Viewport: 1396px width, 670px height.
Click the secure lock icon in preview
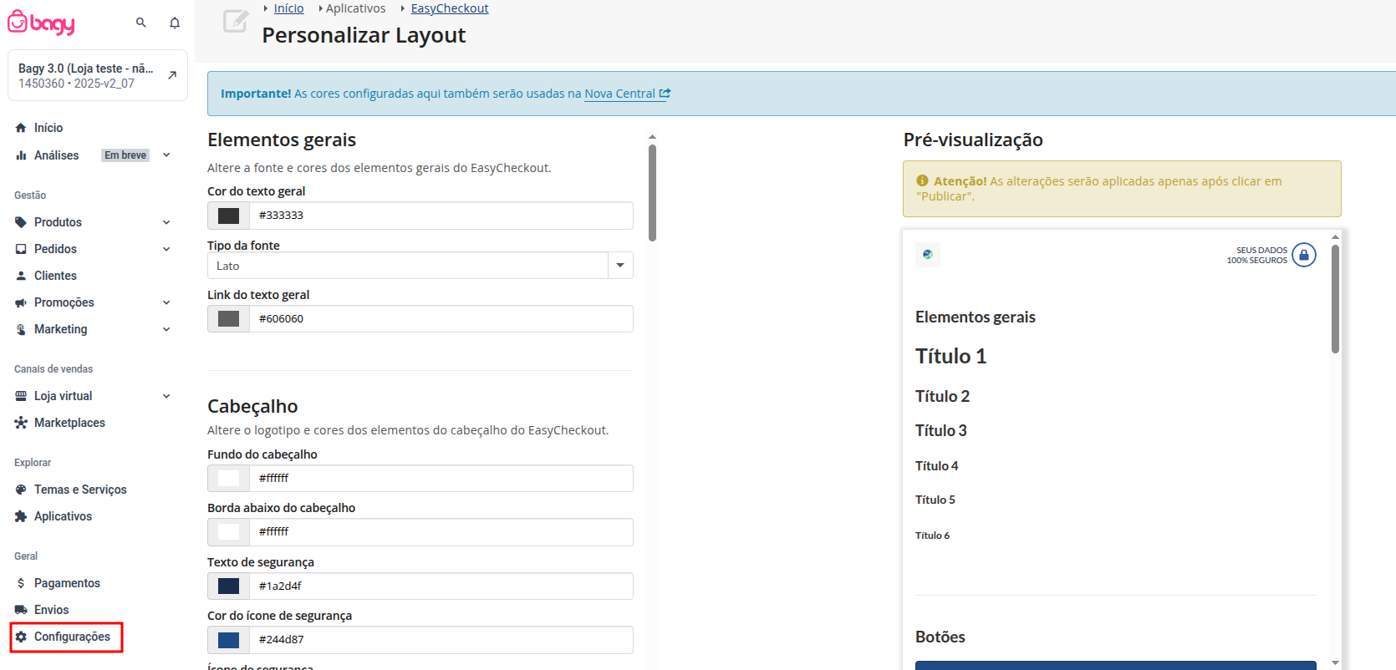pyautogui.click(x=1303, y=255)
